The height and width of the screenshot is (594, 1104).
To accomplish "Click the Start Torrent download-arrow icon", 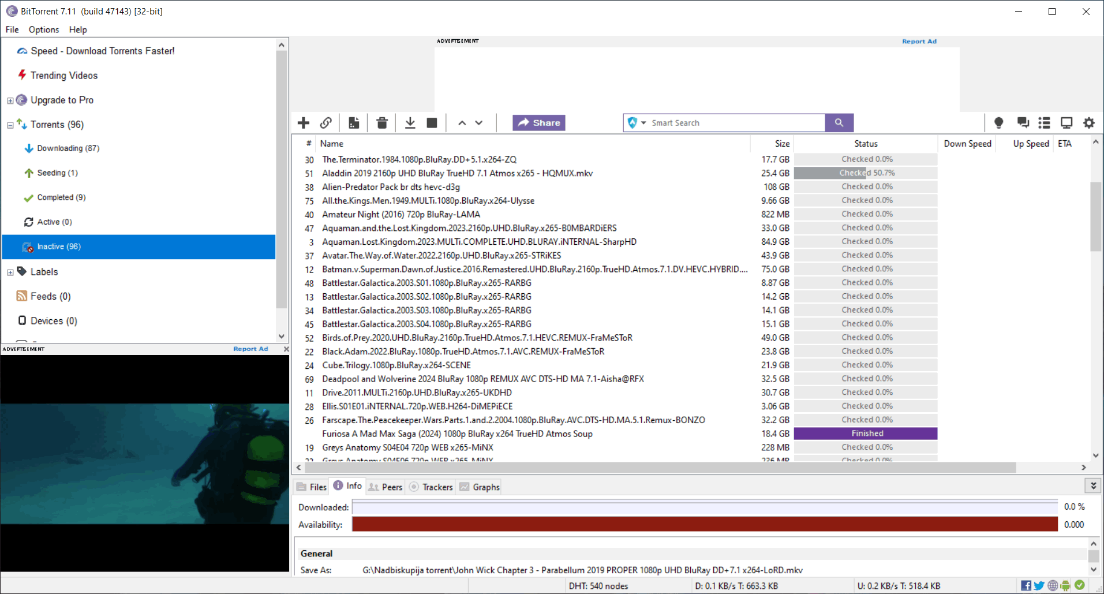I will click(x=410, y=123).
